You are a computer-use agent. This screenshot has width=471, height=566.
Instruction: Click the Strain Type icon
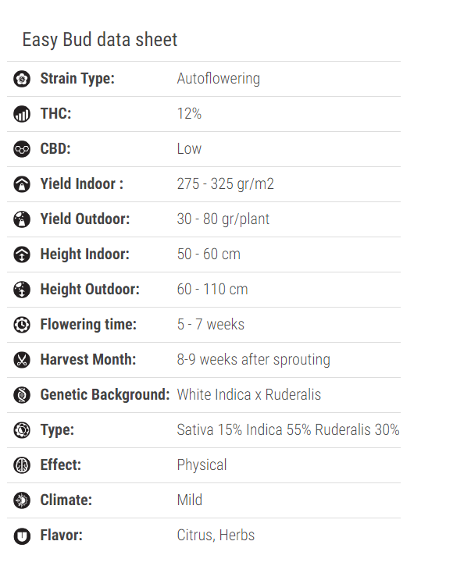tap(22, 79)
